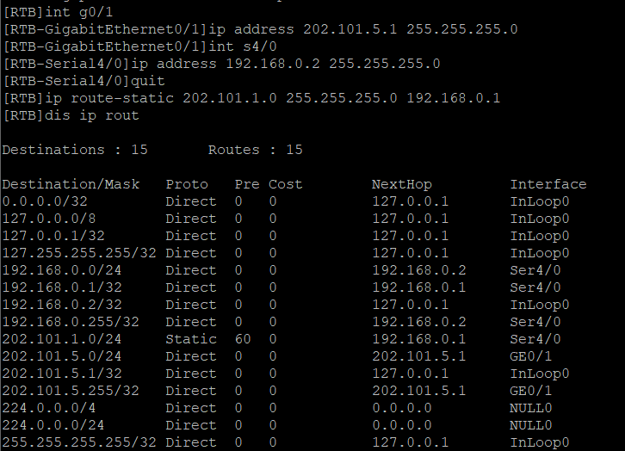
Task: Click the preference value 60
Action: (x=242, y=338)
